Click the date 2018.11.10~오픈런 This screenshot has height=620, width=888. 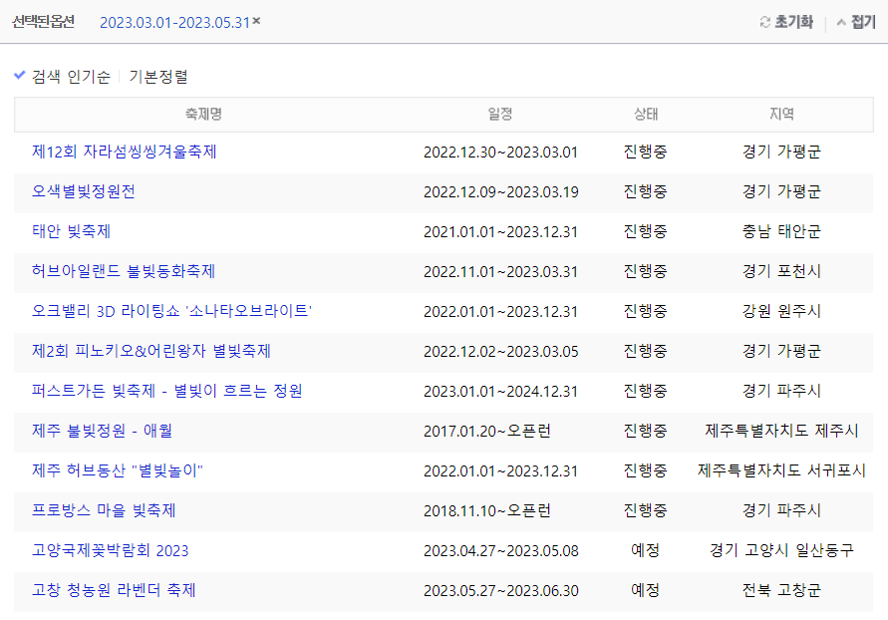click(x=487, y=511)
